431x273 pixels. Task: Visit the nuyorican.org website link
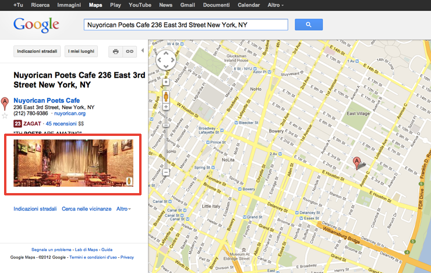[x=70, y=113]
